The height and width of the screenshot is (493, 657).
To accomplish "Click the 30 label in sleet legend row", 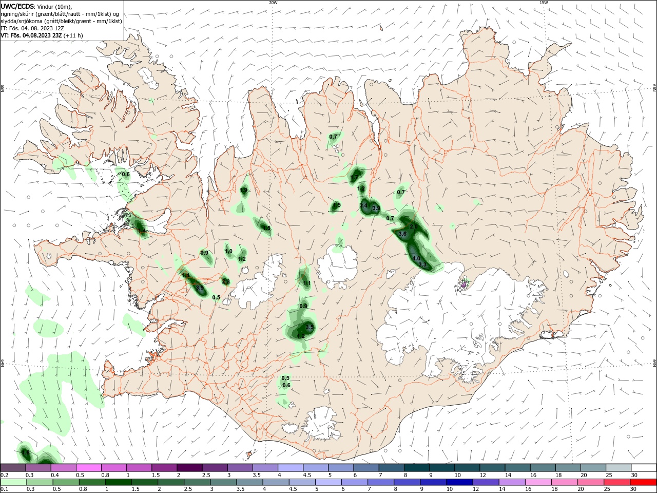I will 634,475.
